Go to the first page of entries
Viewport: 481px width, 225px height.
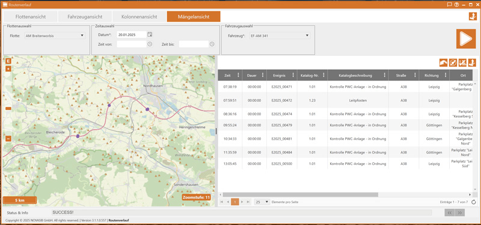click(221, 202)
